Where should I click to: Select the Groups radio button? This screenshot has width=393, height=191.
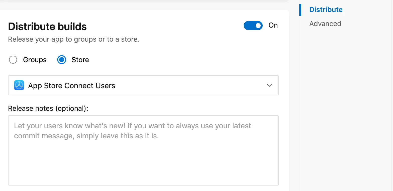(x=13, y=60)
